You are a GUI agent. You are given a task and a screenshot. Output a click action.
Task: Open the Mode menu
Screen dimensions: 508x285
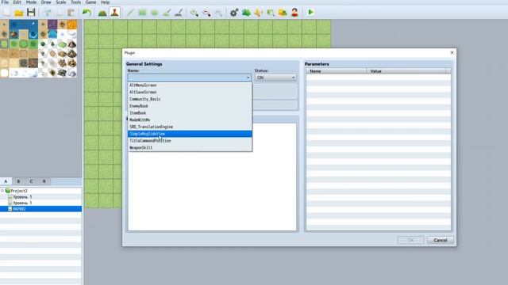pyautogui.click(x=31, y=2)
